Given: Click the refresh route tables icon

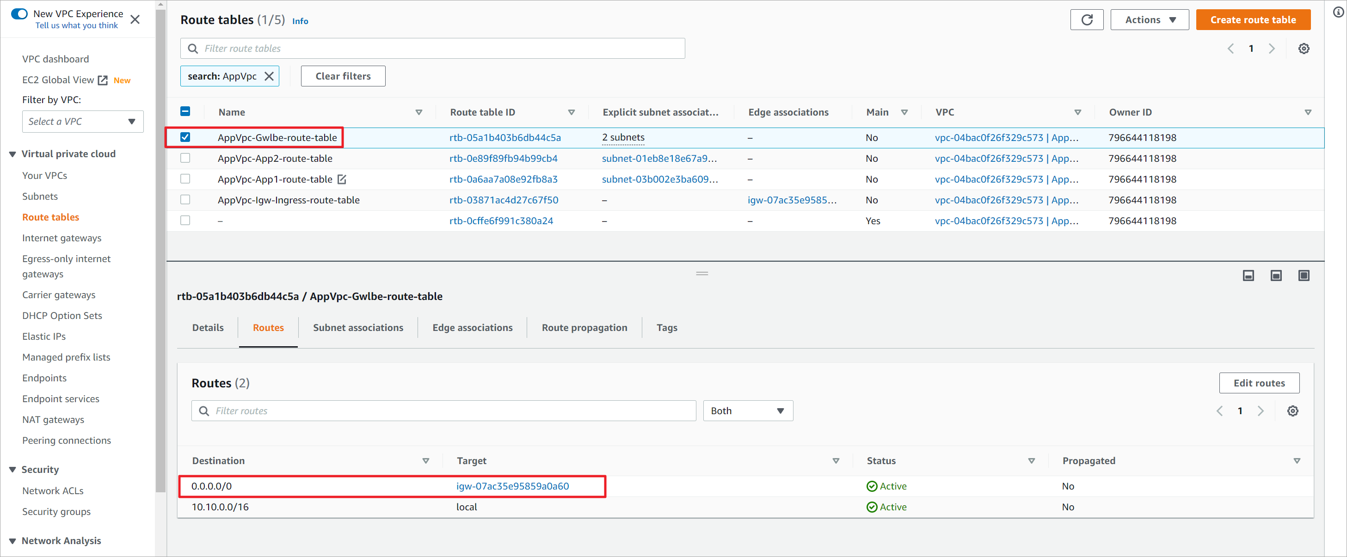Looking at the screenshot, I should [1087, 20].
